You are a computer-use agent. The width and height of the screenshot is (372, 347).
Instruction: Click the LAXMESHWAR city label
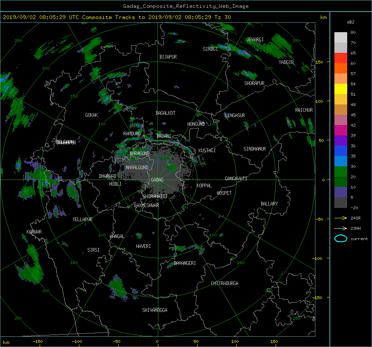(x=146, y=205)
